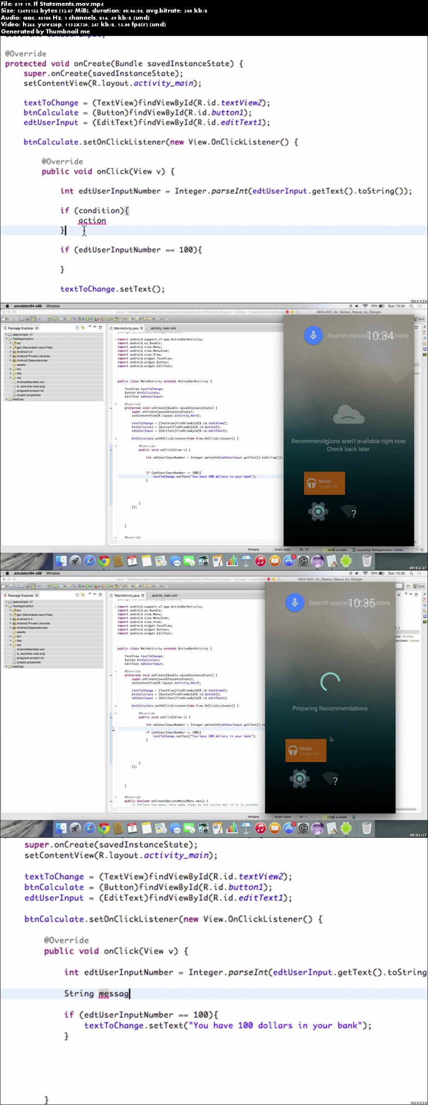Tap voice search mic in 10:35 emulator

(295, 602)
